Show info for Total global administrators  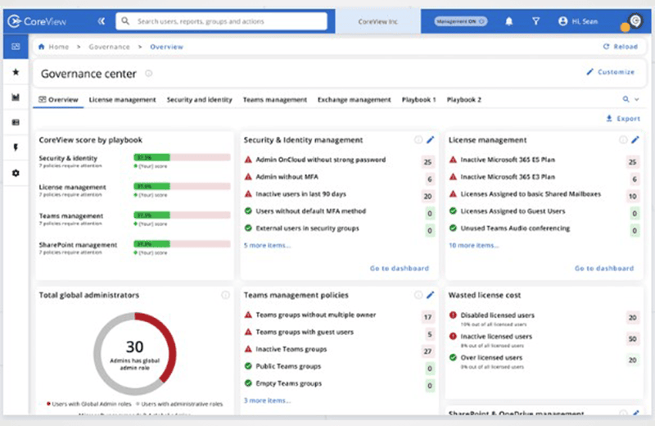pos(225,295)
